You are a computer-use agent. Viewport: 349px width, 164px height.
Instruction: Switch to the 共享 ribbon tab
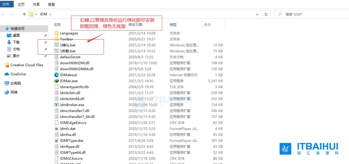36,4
